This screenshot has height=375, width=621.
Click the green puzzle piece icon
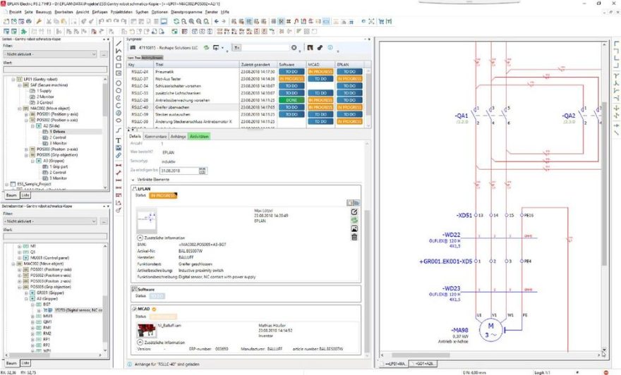coord(24,31)
